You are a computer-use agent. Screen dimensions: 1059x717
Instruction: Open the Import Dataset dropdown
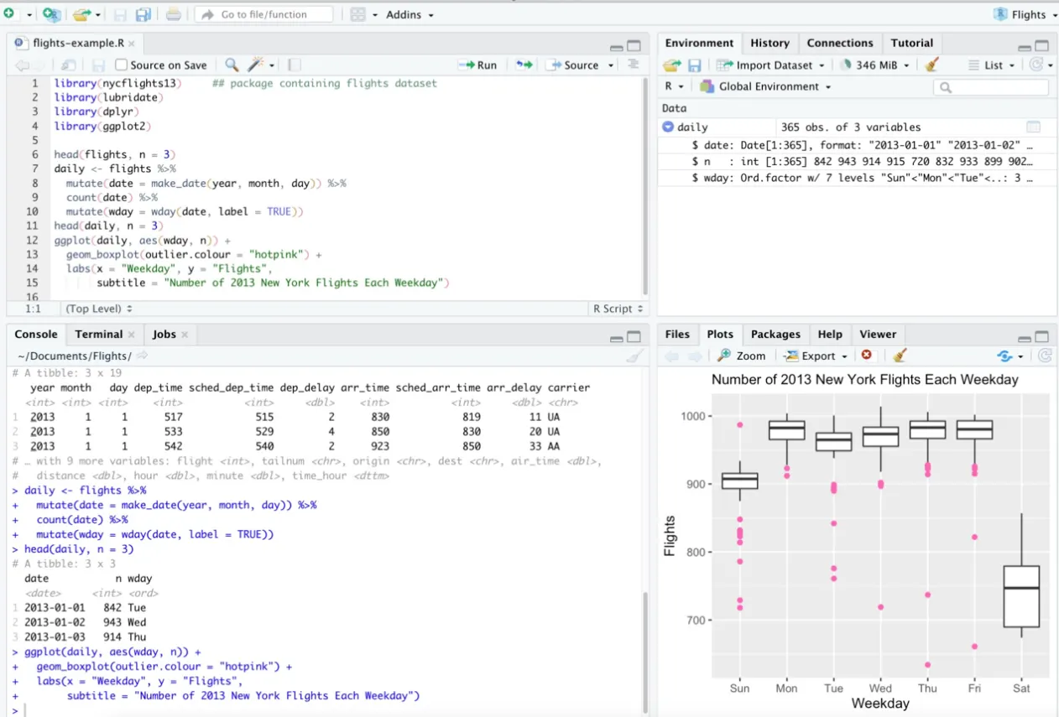770,65
